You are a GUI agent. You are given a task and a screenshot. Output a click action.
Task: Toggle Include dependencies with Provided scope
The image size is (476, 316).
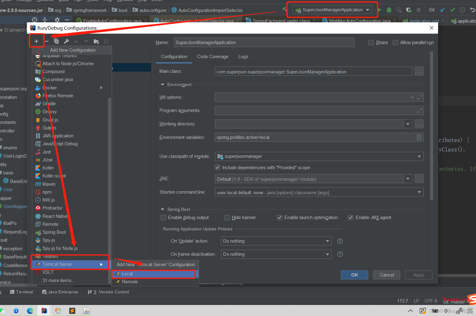[x=218, y=168]
